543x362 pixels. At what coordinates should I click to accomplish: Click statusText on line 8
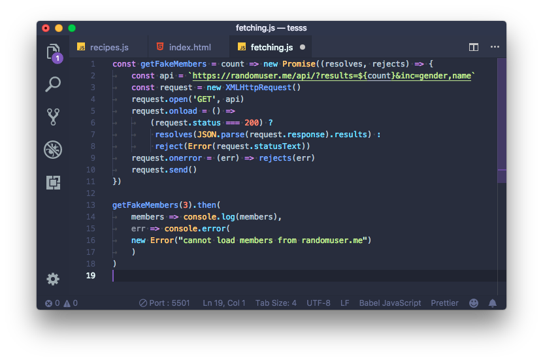[278, 146]
